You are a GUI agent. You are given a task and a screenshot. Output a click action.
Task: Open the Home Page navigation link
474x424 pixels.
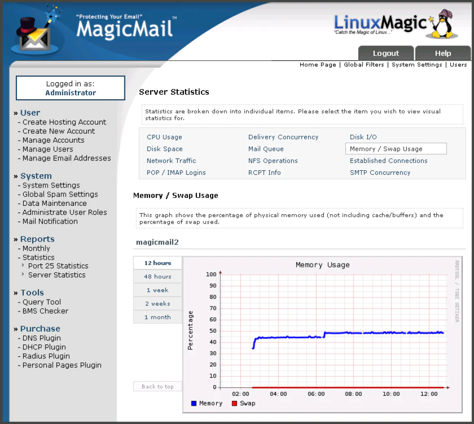point(317,64)
